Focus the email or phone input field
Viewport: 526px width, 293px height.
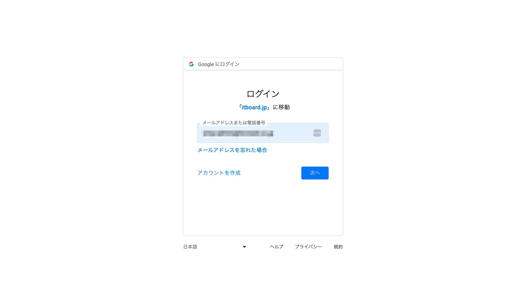coord(263,133)
